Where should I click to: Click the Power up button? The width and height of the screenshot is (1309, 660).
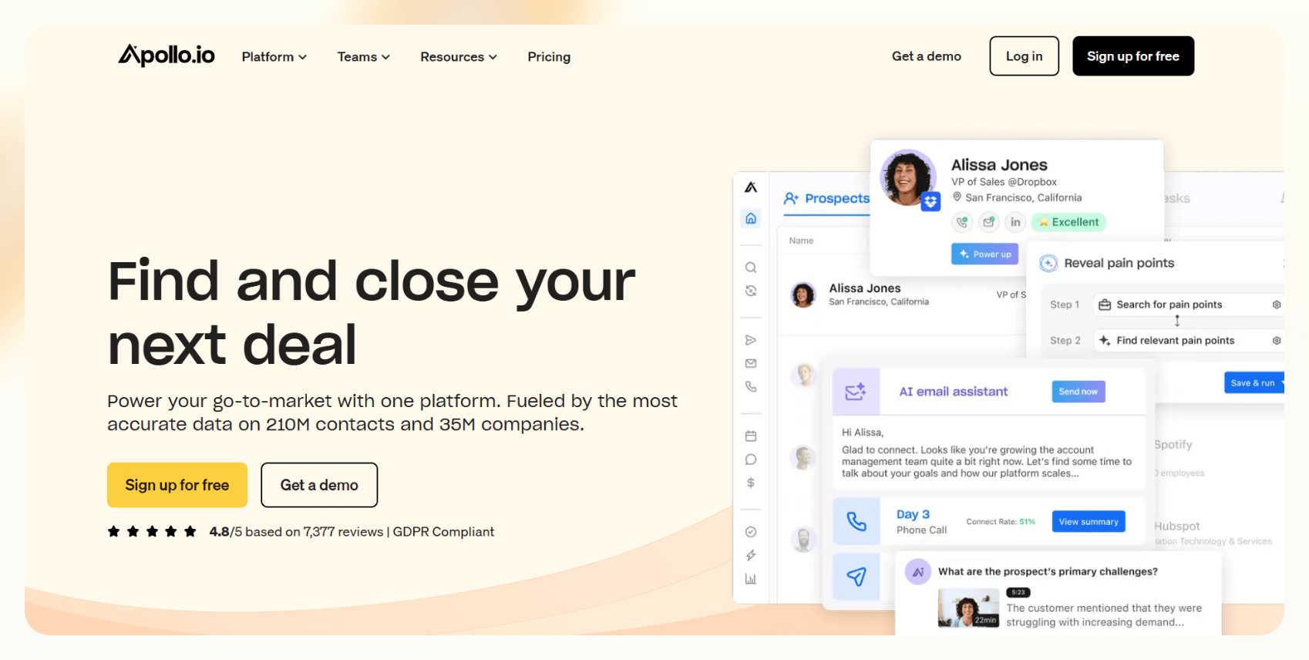985,254
